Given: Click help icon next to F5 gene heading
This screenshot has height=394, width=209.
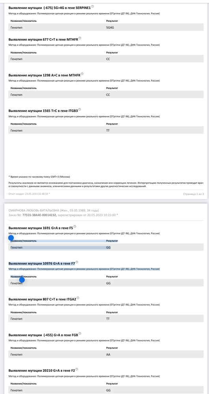Looking at the screenshot, I should coord(75,227).
